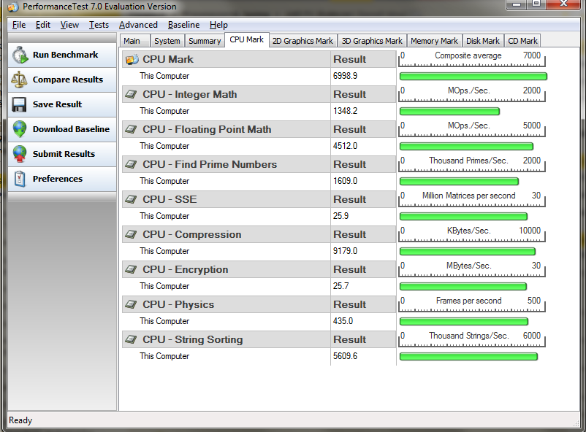This screenshot has height=432, width=586.
Task: Select the CPU Mark tab
Action: pyautogui.click(x=247, y=40)
